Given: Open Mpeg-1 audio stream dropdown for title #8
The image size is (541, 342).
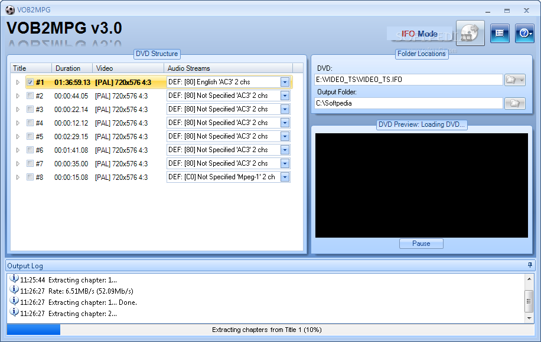Looking at the screenshot, I should (285, 177).
